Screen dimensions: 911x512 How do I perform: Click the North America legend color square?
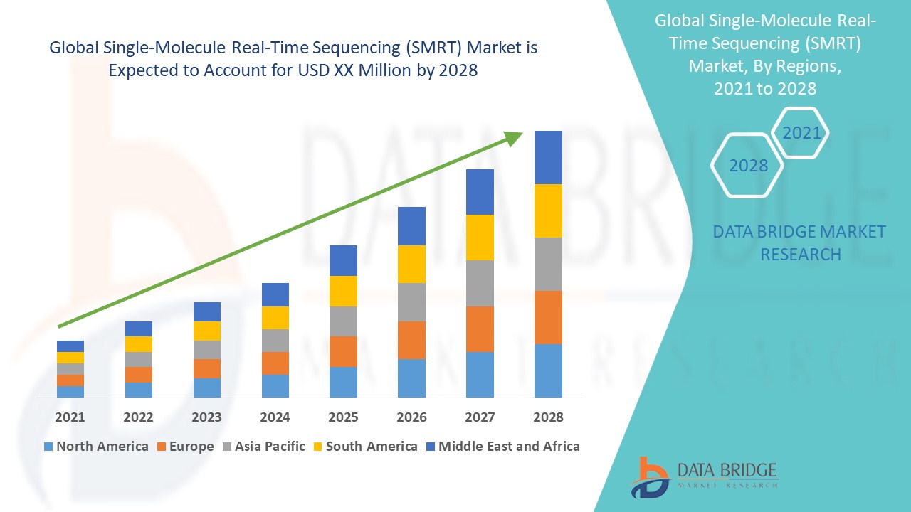[48, 447]
